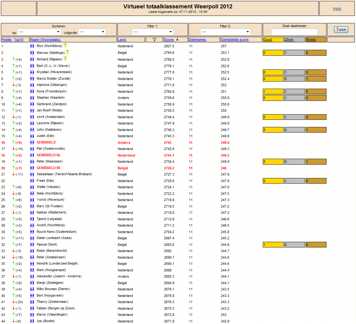Click the trophy icon beside Marcus (Sleidinge)
Screen dimensions: 356x324
[x=67, y=52]
